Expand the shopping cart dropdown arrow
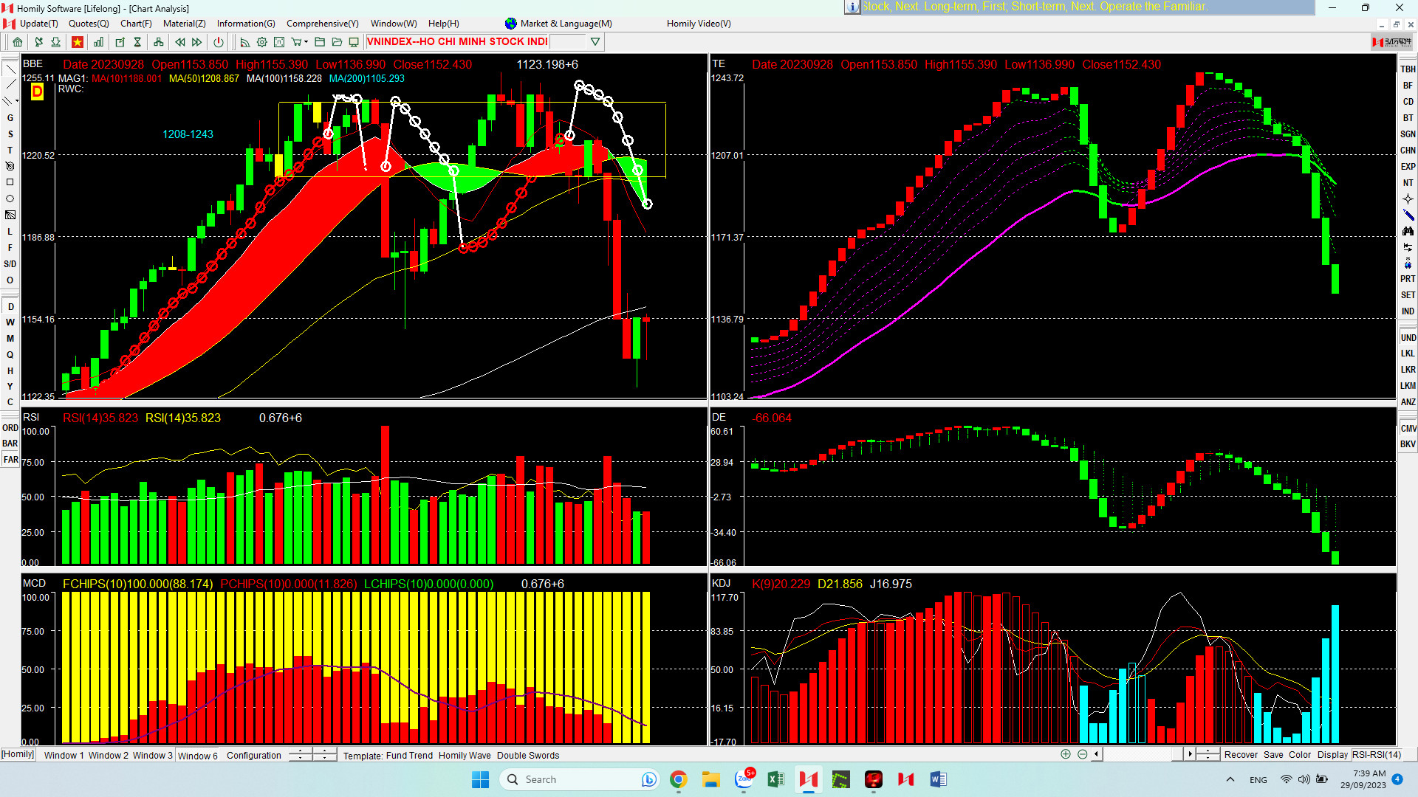 (306, 42)
